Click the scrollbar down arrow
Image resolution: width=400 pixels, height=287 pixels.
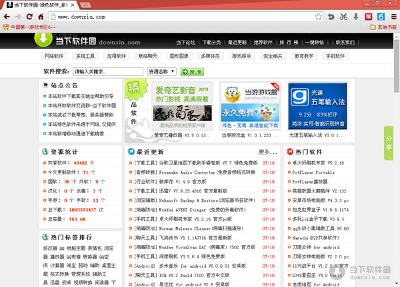pos(397,284)
